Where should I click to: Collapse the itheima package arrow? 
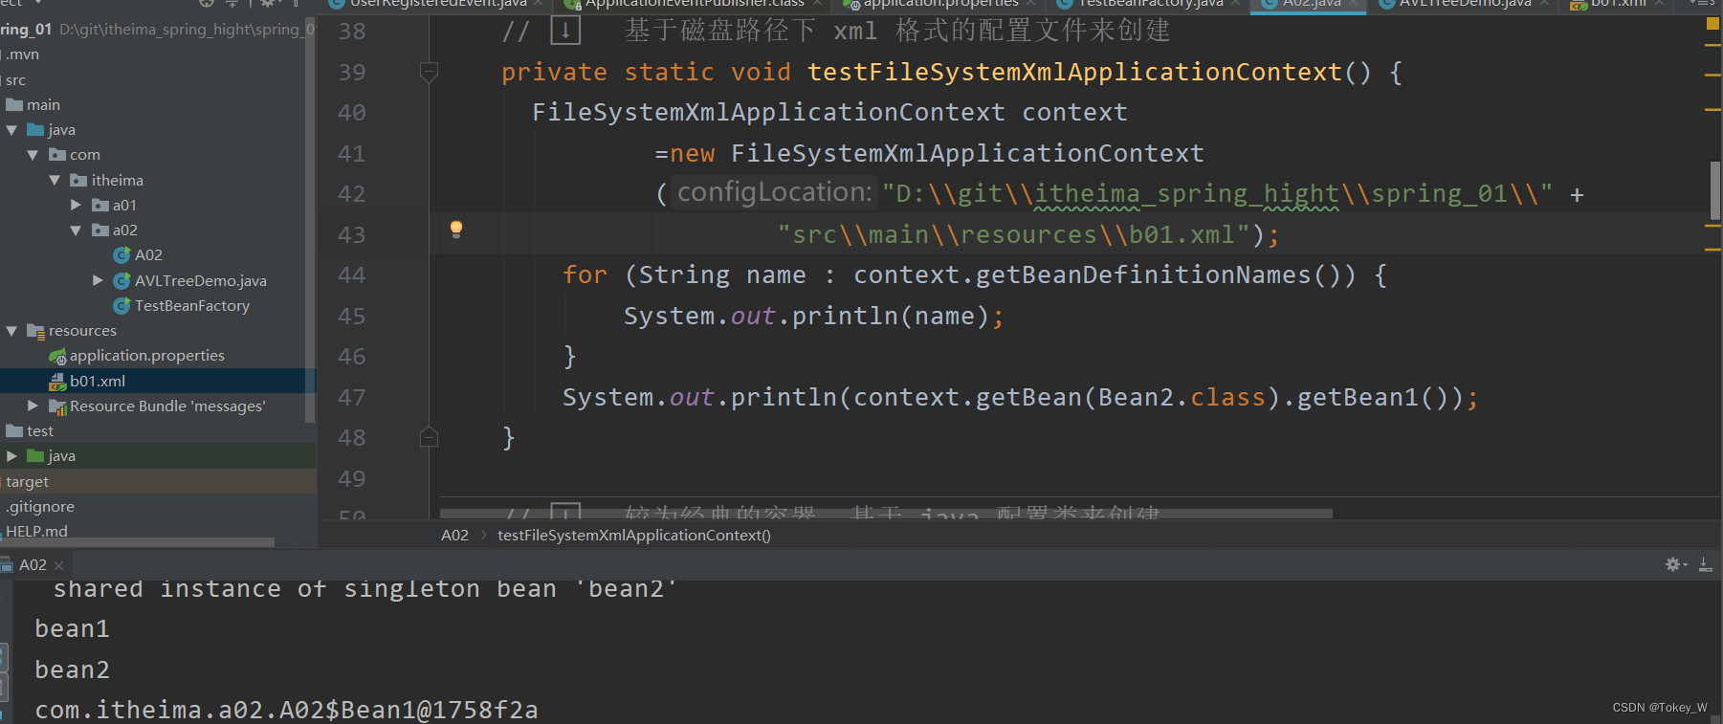tap(55, 180)
